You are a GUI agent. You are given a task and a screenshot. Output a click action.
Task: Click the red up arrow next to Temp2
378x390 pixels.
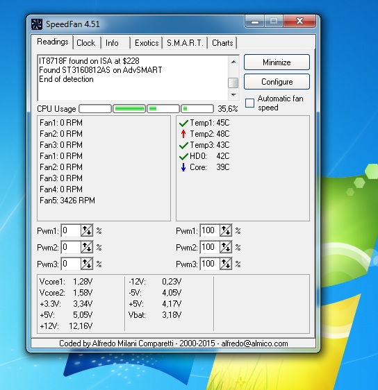point(183,134)
